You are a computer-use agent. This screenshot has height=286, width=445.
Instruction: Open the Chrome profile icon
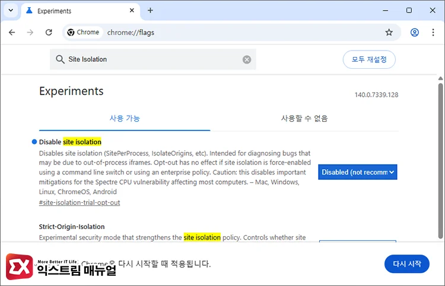pyautogui.click(x=415, y=33)
